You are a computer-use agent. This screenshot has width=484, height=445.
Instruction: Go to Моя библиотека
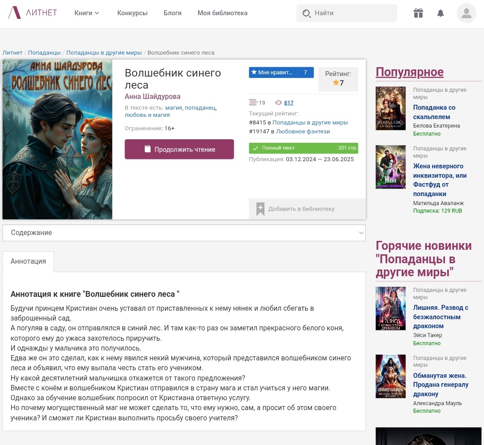click(x=223, y=13)
